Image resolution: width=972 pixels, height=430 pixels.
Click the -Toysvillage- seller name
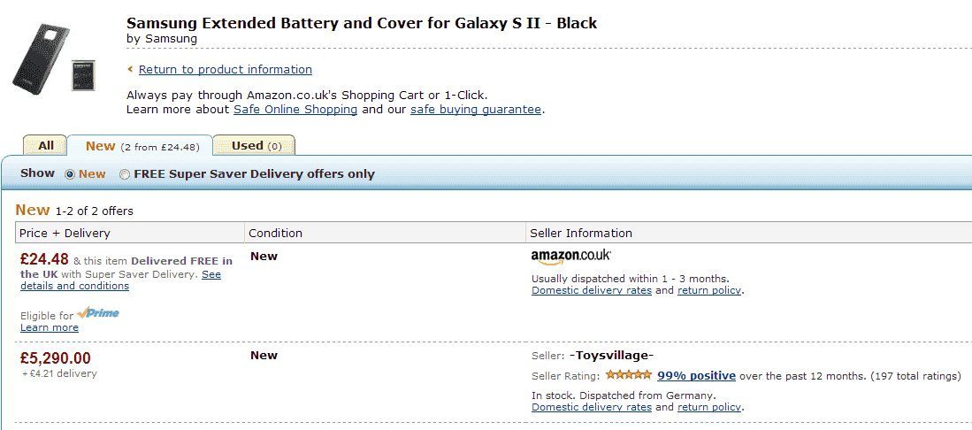pyautogui.click(x=611, y=356)
